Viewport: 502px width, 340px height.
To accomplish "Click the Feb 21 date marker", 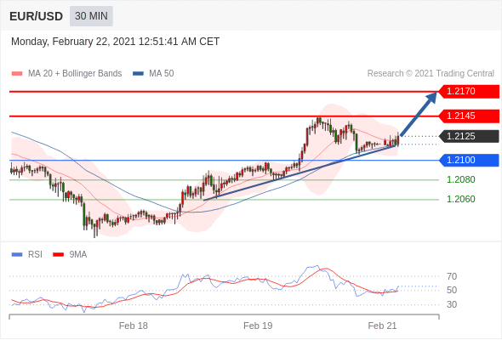I will [x=382, y=326].
